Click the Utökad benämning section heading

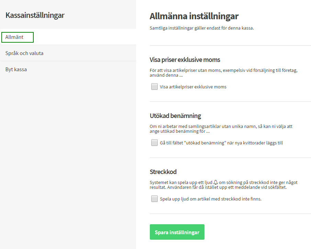click(x=175, y=116)
